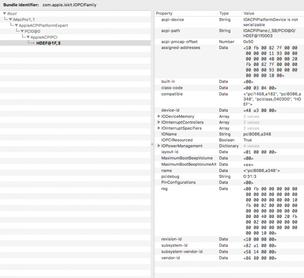Select the pcidebug property row
This screenshot has width=304, height=278.
(x=229, y=176)
